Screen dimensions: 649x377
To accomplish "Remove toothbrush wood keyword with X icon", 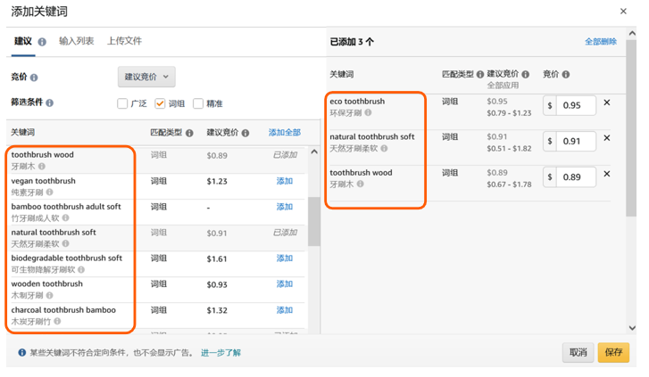I will (607, 174).
